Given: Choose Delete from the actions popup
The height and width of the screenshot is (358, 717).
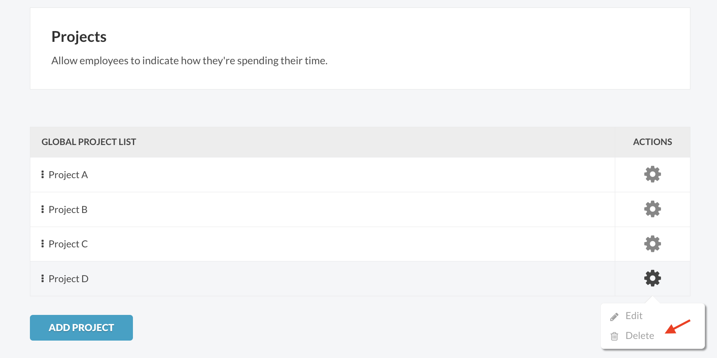Looking at the screenshot, I should click(640, 336).
